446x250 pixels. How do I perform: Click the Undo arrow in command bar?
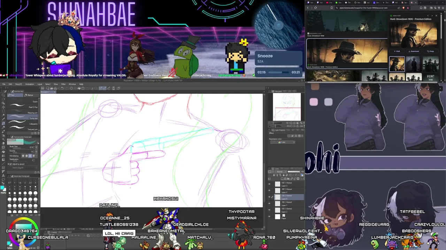[x=62, y=88]
